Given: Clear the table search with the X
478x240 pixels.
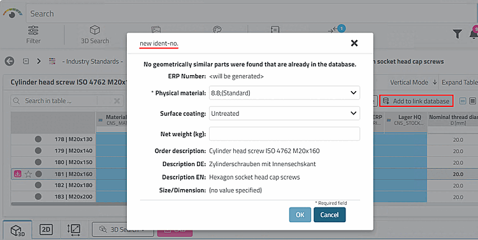Looking at the screenshot, I should (117, 101).
